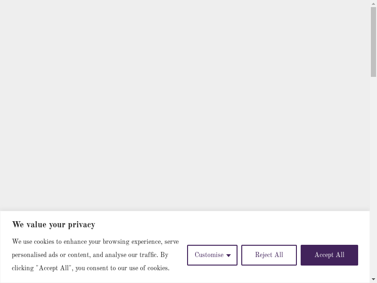Select the word "cookies" in first paragraph line
Image resolution: width=377 pixels, height=283 pixels.
44,242
